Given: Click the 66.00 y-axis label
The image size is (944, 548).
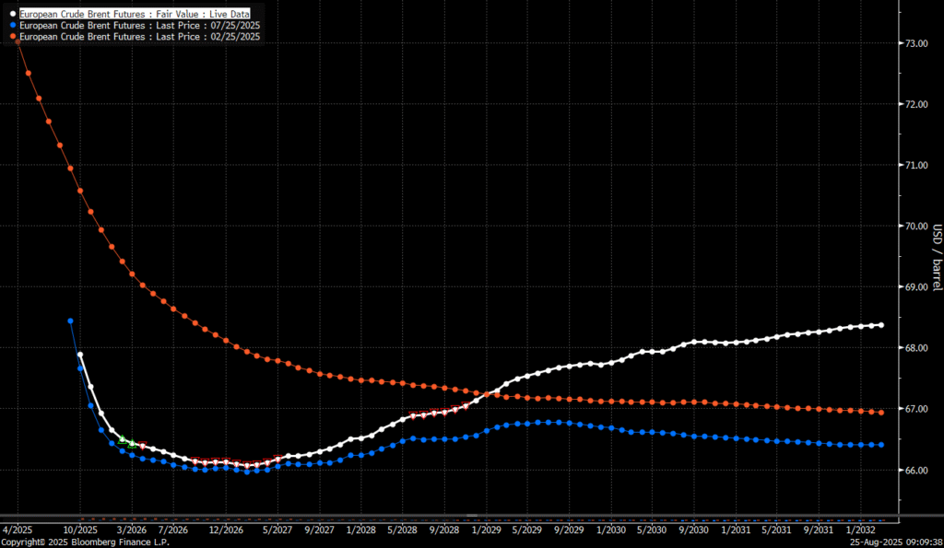Looking at the screenshot, I should 916,471.
